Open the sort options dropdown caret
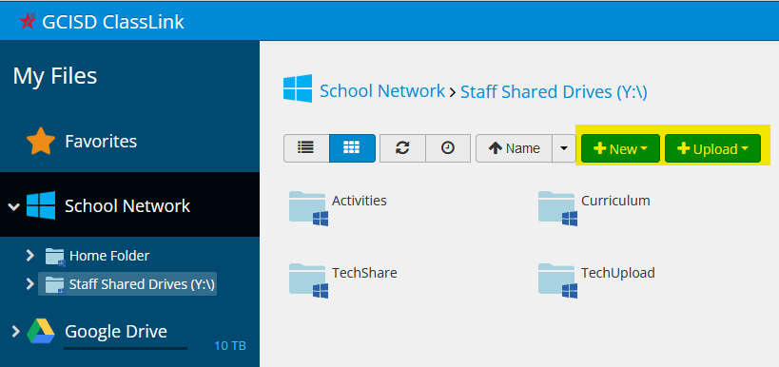The image size is (779, 367). [563, 148]
